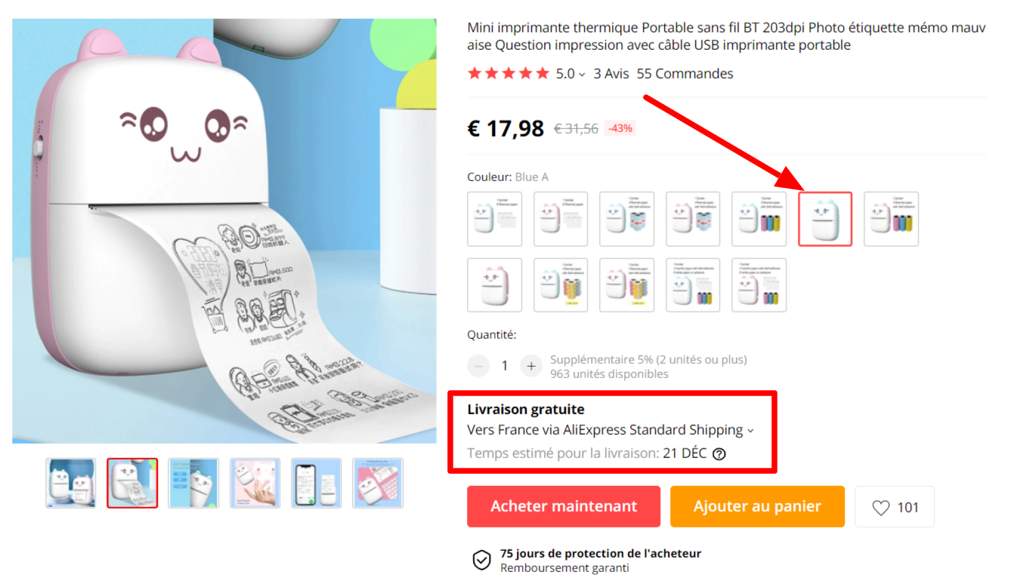Click the delivery time help question mark
Viewport: 1014px width, 578px height.
pos(719,454)
